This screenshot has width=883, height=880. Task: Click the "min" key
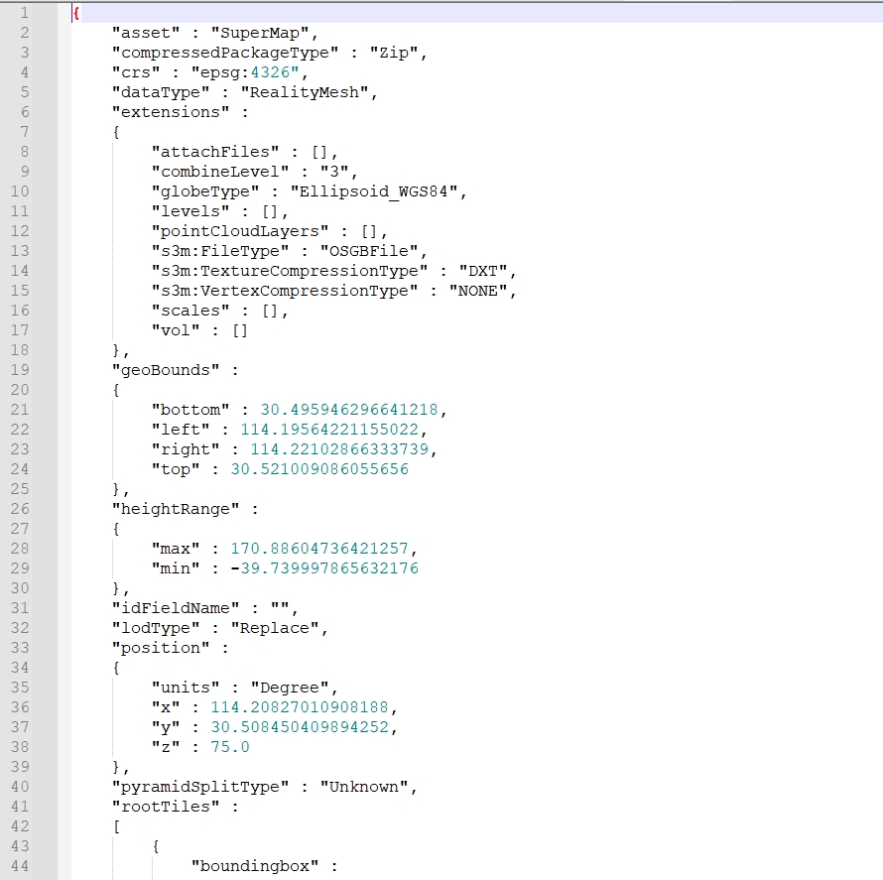(x=176, y=567)
